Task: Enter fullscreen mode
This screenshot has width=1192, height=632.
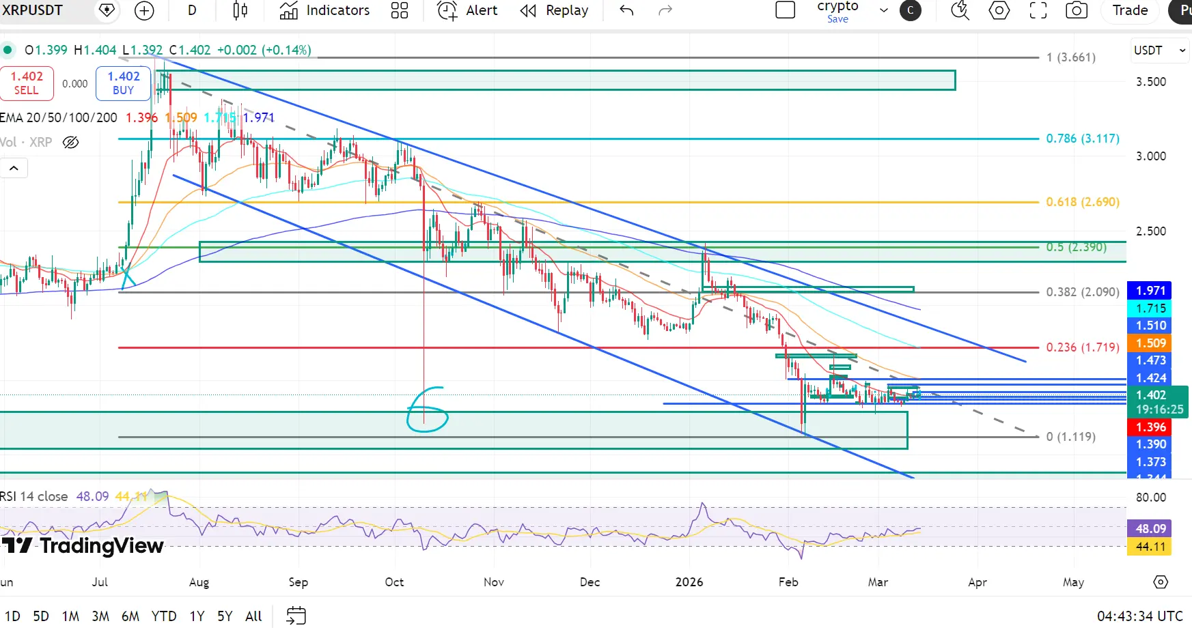Action: (x=1038, y=10)
